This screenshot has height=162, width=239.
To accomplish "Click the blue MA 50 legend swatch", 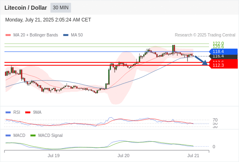I will [66, 35].
